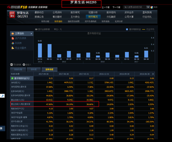Open 资产负债表 via its document icon

point(13,38)
